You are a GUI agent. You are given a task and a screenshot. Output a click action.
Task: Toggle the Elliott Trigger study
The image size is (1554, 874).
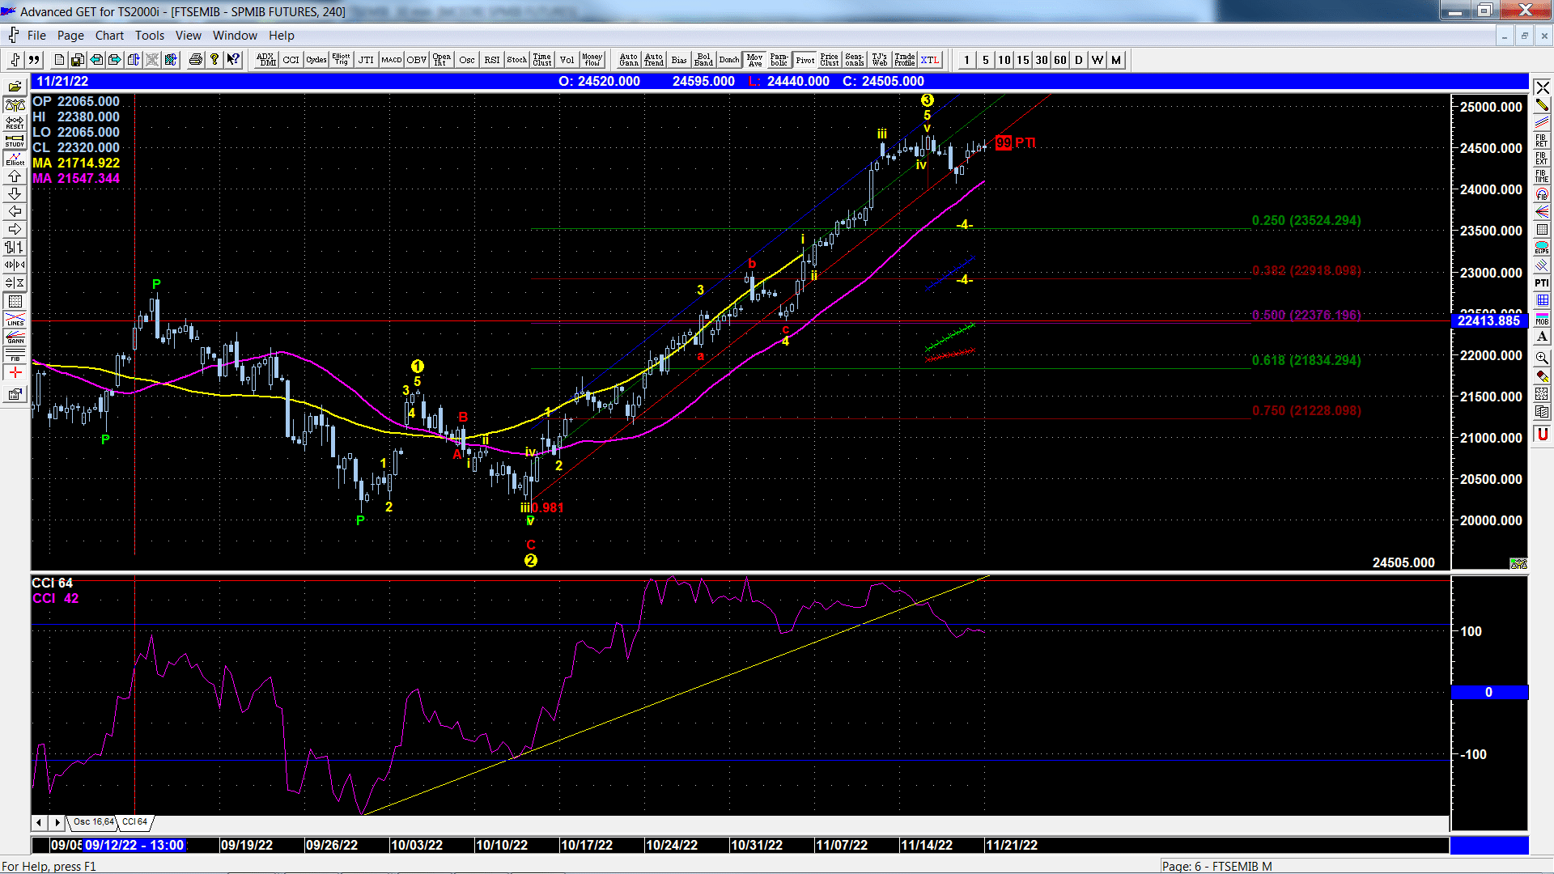pyautogui.click(x=341, y=60)
